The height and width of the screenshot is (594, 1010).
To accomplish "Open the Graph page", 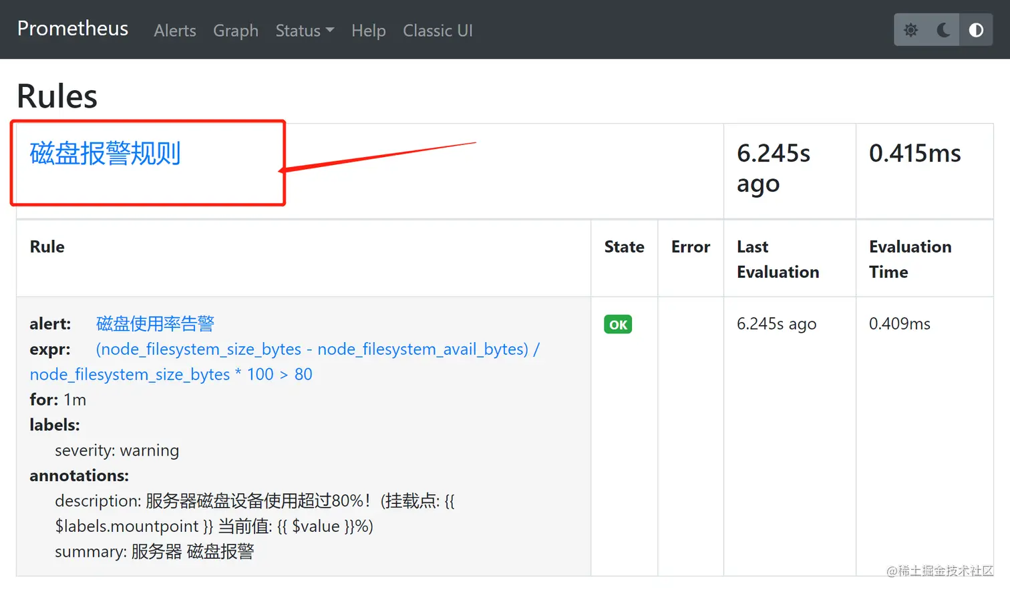I will pos(236,31).
